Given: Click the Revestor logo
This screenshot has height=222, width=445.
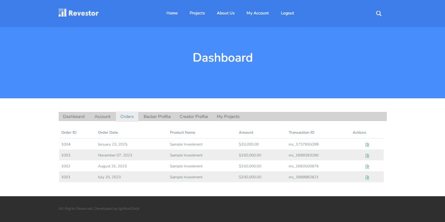Looking at the screenshot, I should 79,13.
